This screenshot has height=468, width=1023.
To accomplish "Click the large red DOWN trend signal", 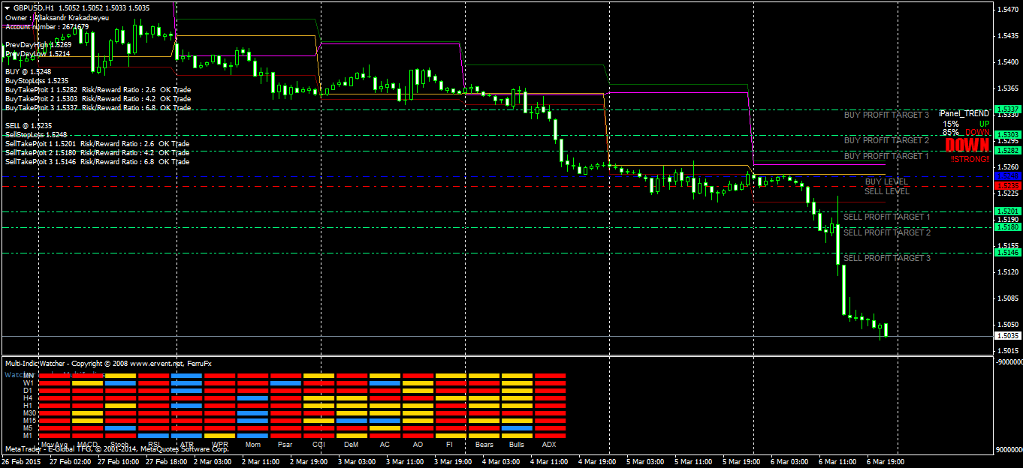I will (967, 145).
